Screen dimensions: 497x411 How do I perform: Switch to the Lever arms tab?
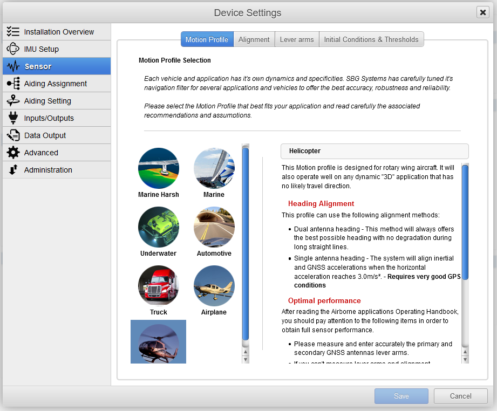pos(297,39)
